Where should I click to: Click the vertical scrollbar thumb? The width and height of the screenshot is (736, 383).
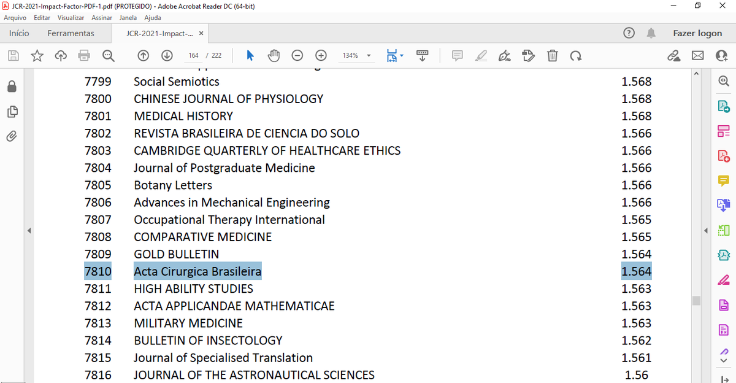[696, 301]
